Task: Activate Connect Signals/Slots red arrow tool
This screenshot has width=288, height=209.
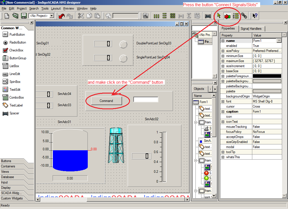Action: click(227, 16)
